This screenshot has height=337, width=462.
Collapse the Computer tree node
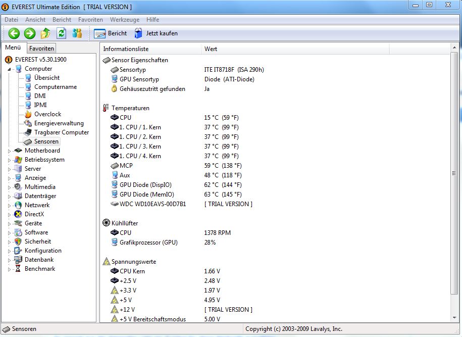tap(9, 69)
